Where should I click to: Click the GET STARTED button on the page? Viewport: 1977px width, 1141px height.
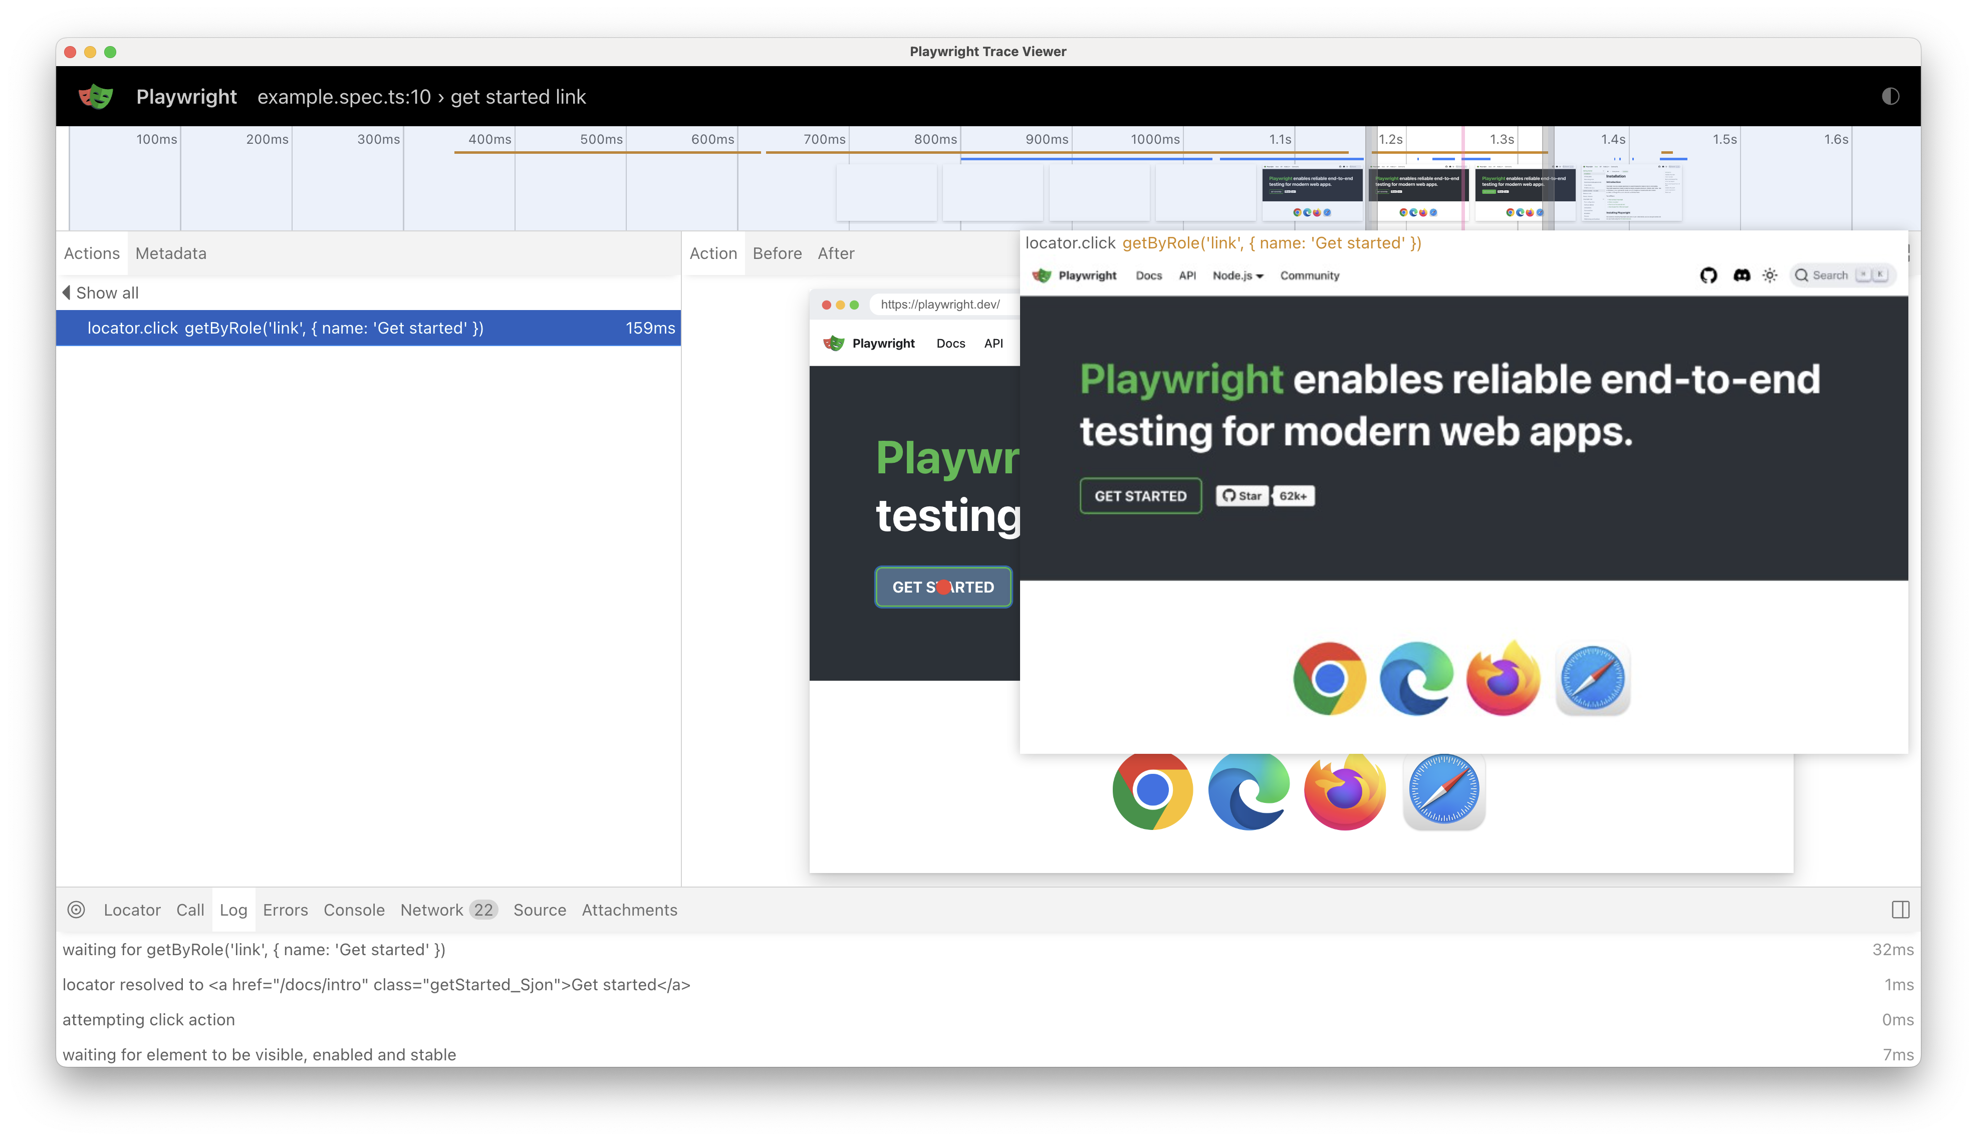1140,495
